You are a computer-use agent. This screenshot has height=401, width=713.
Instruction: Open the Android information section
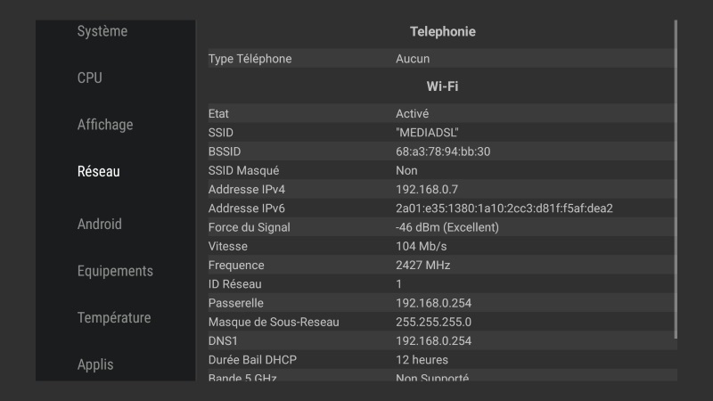click(100, 225)
